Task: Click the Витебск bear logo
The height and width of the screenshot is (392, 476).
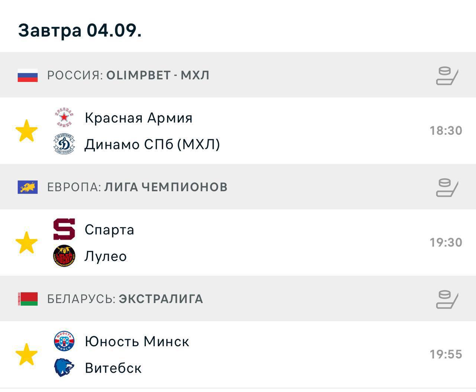Action: 64,368
